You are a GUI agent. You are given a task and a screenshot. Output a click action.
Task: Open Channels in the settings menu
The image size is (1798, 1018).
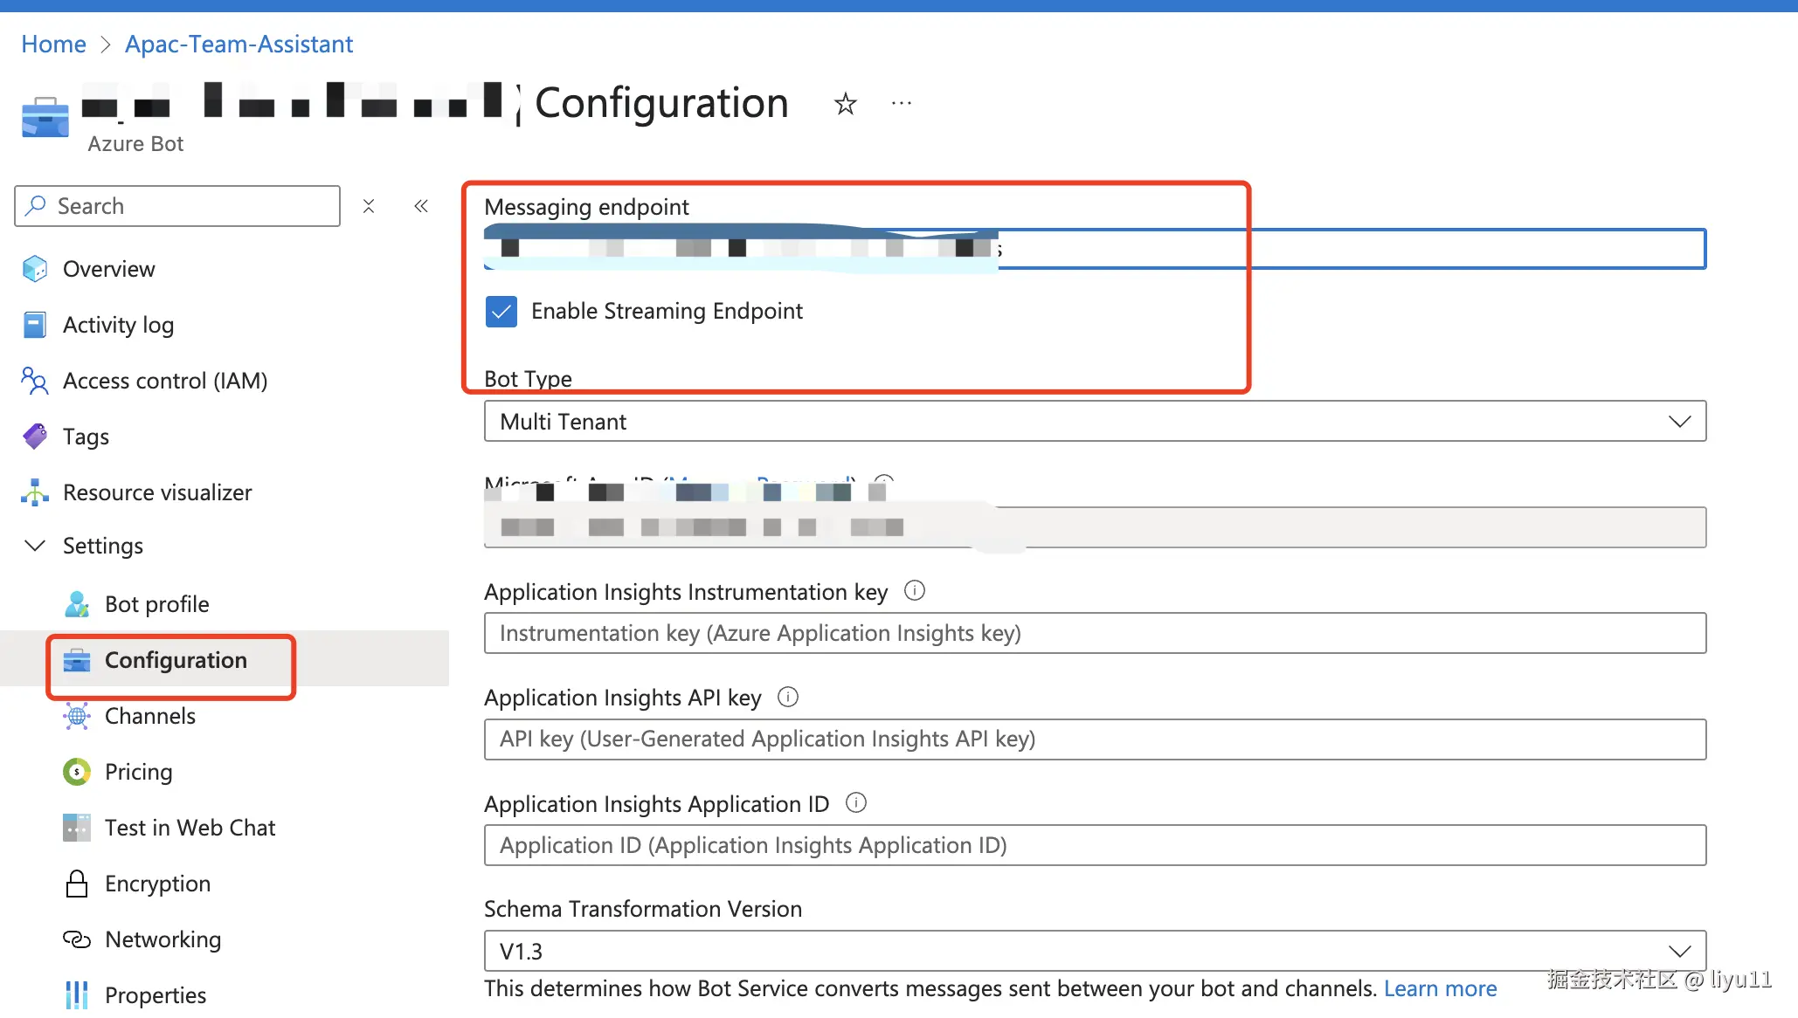[149, 716]
